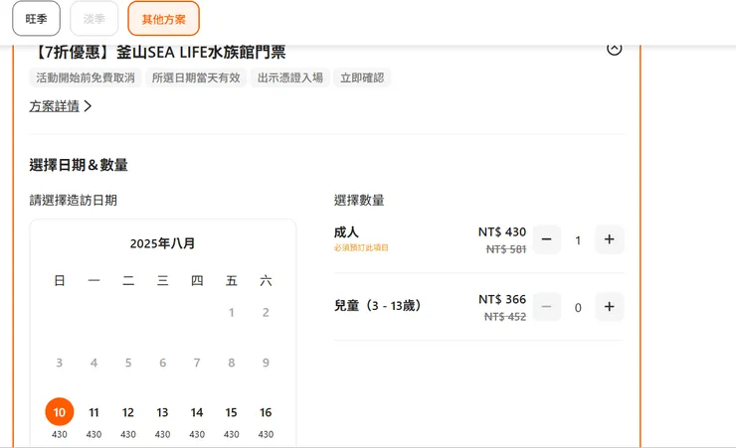Switch to the 其他方案 tab
The width and height of the screenshot is (736, 448).
[163, 19]
